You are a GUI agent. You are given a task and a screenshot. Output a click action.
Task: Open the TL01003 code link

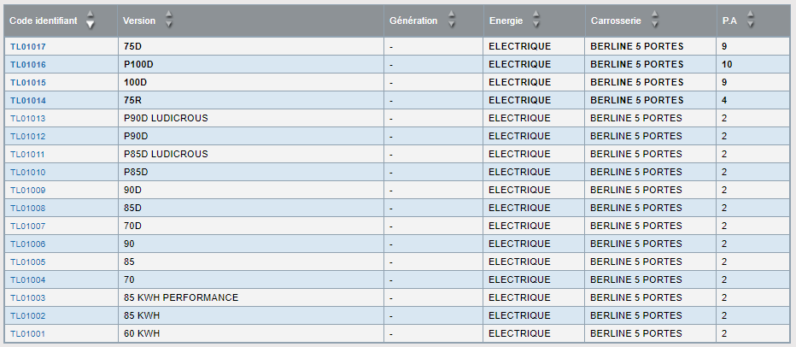[28, 297]
